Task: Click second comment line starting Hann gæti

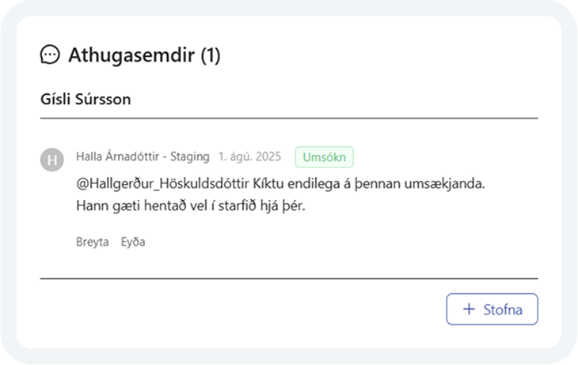Action: 191,205
